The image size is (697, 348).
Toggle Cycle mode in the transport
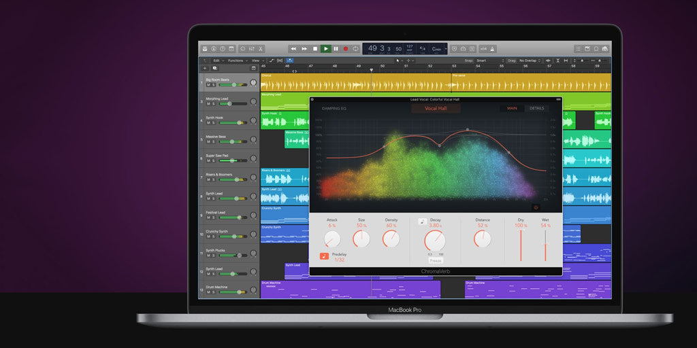pyautogui.click(x=355, y=49)
